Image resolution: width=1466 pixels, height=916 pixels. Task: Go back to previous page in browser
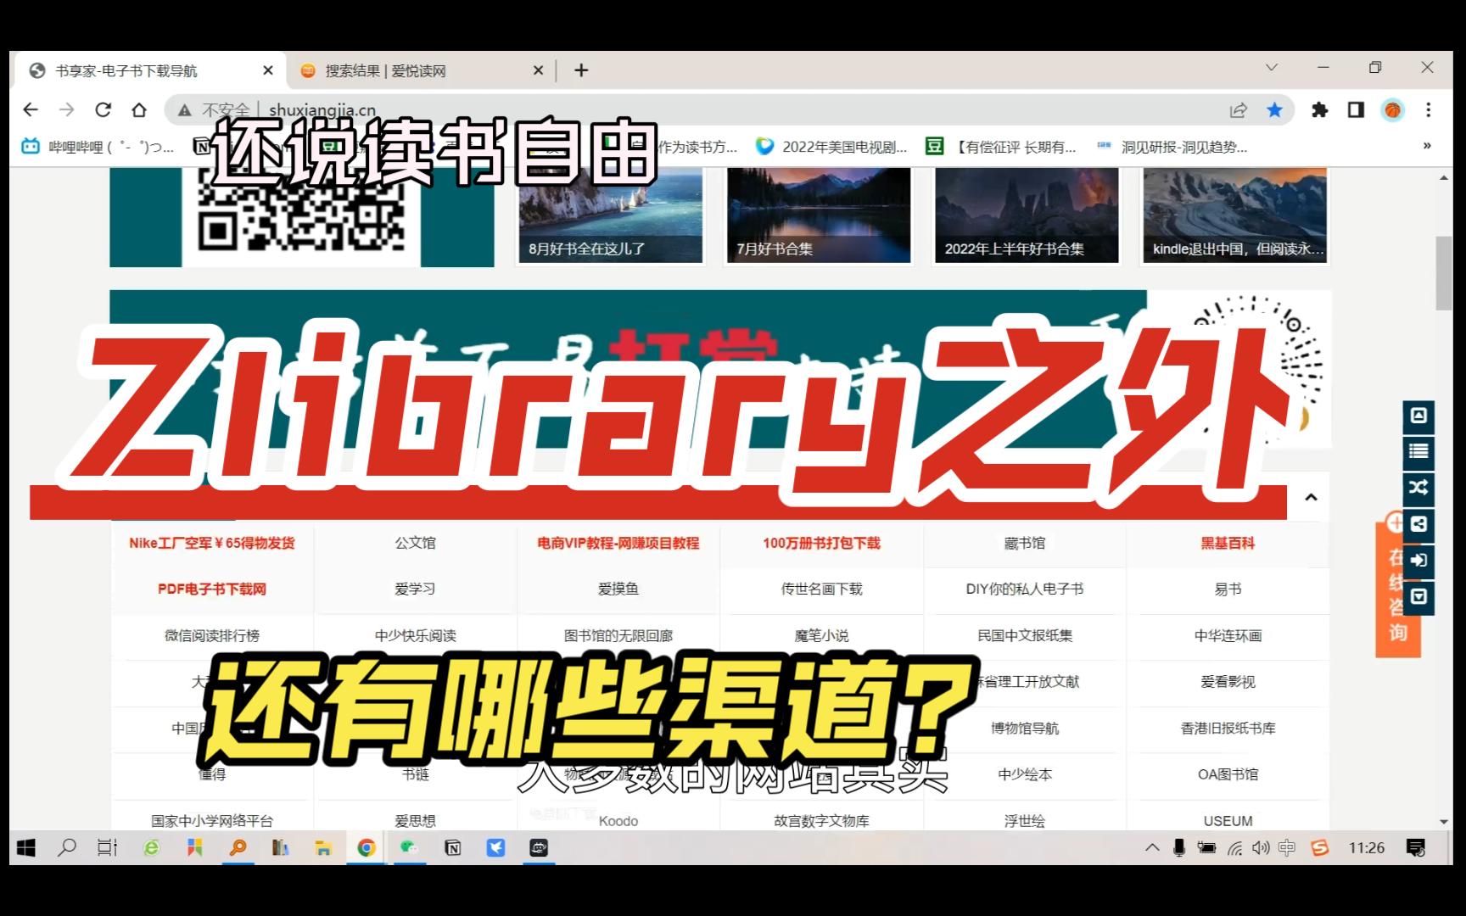coord(31,109)
